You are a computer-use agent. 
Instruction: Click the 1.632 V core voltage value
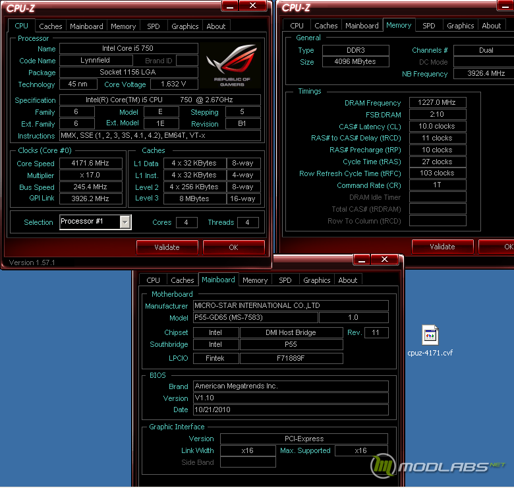174,84
